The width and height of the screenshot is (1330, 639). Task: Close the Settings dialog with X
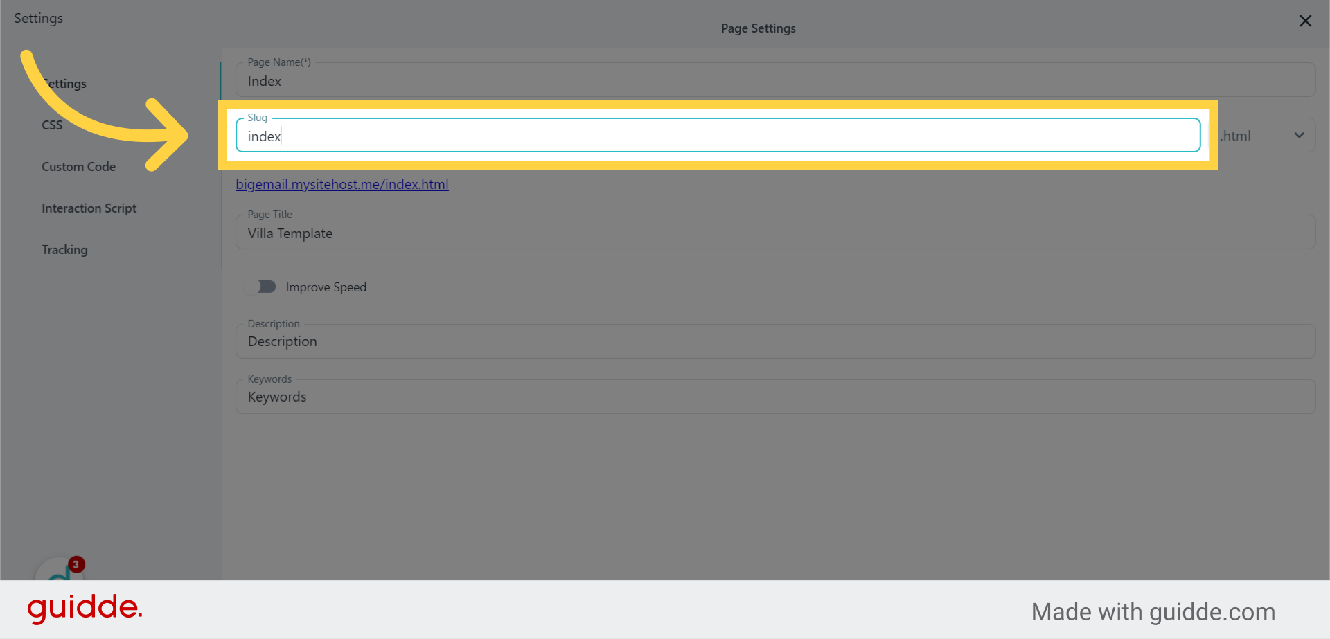[x=1305, y=21]
